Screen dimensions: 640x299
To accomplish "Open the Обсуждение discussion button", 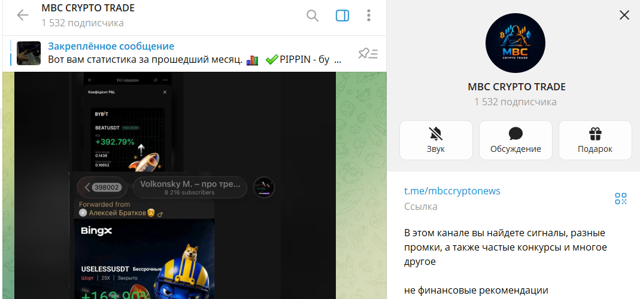I will [x=515, y=140].
